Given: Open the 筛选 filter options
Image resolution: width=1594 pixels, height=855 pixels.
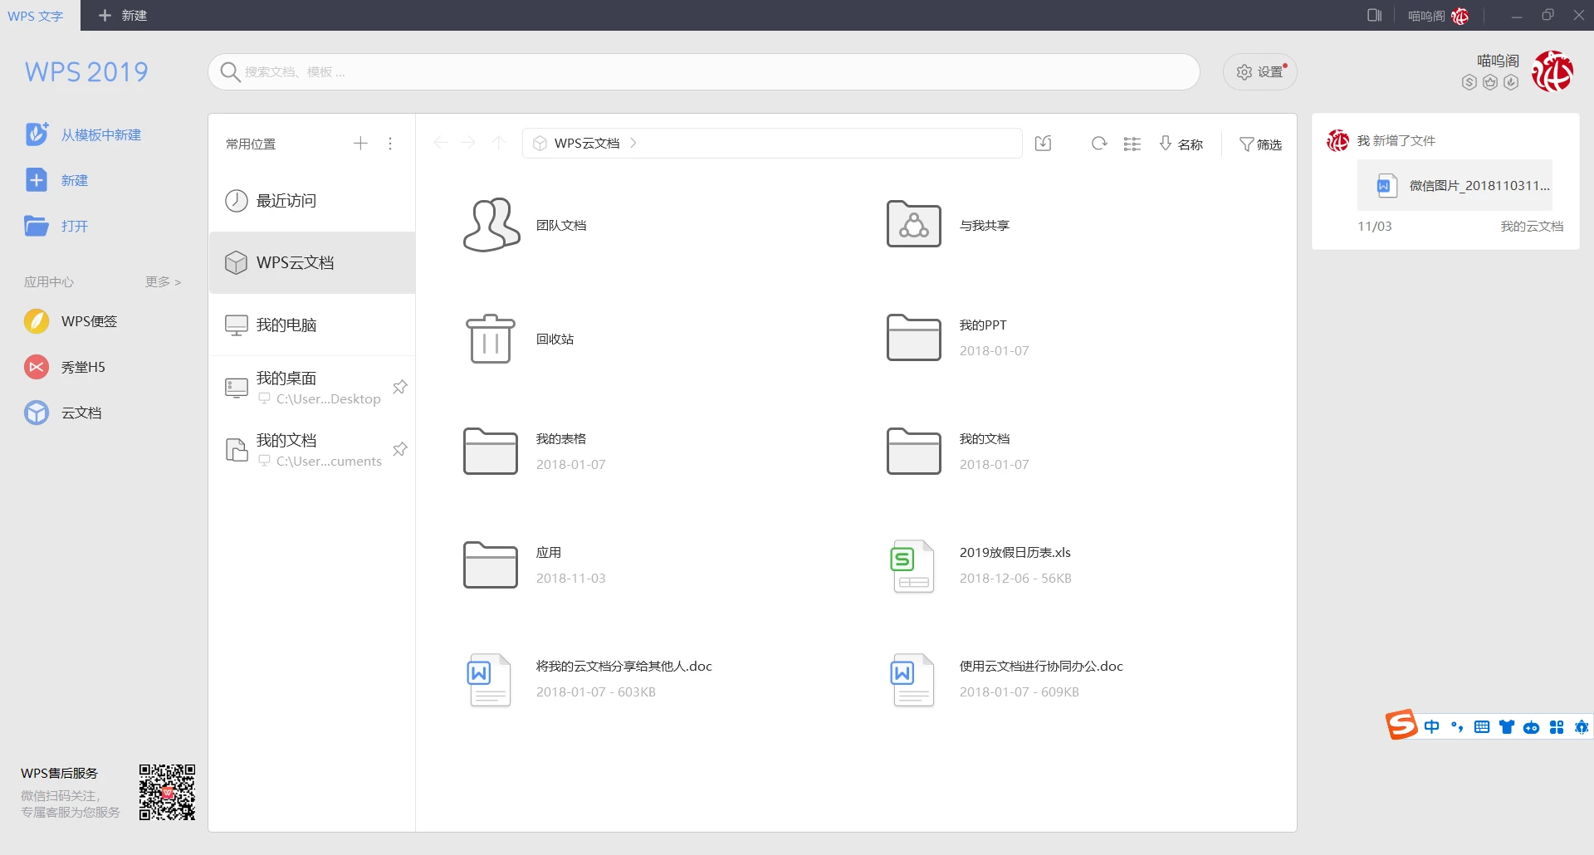Looking at the screenshot, I should pyautogui.click(x=1260, y=144).
